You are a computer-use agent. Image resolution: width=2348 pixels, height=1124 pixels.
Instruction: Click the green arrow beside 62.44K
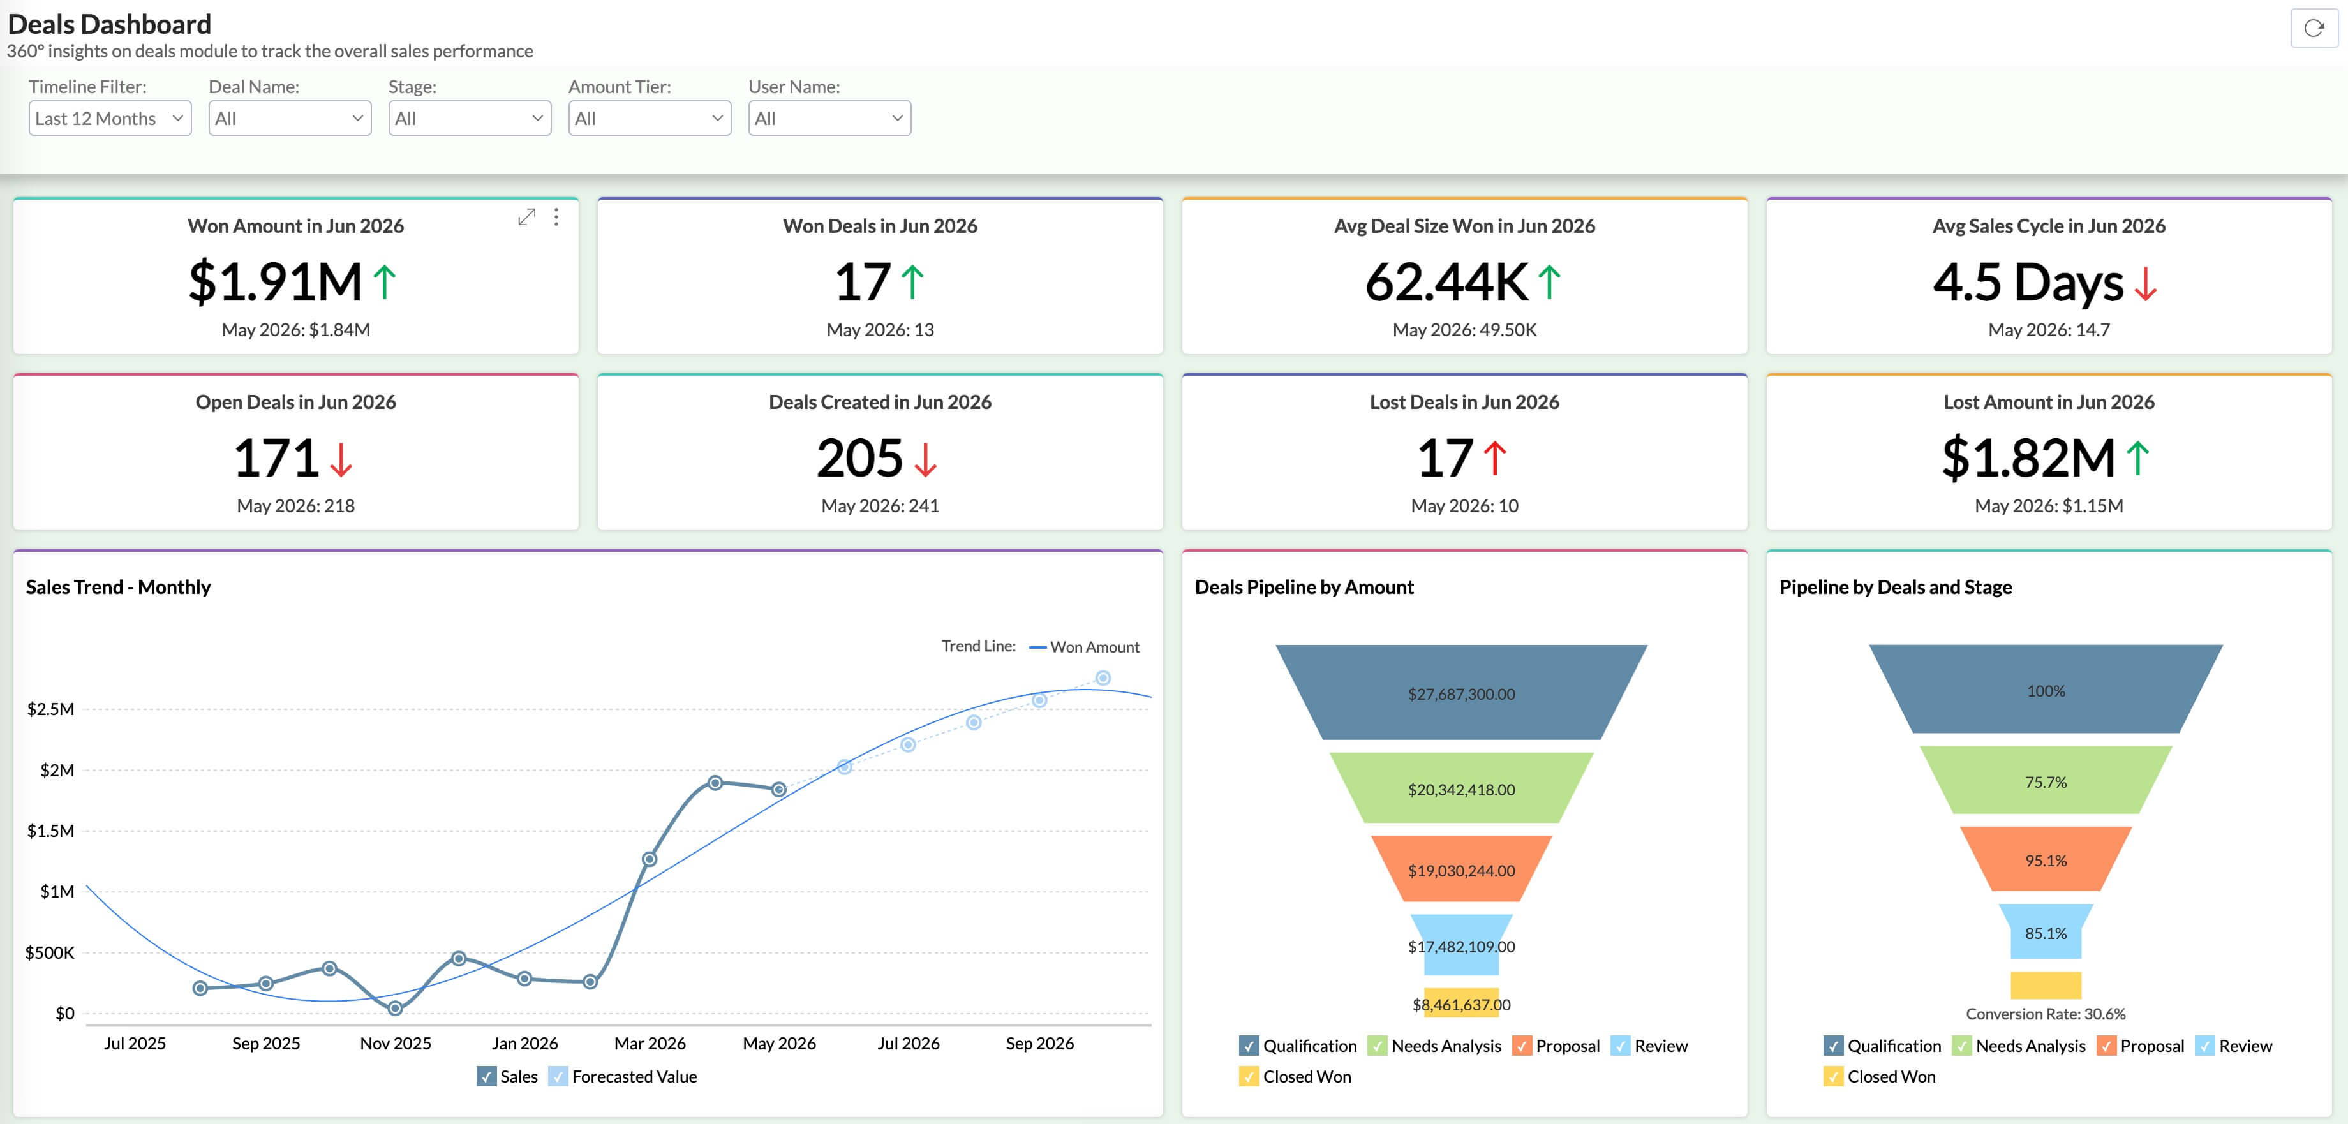click(x=1550, y=282)
